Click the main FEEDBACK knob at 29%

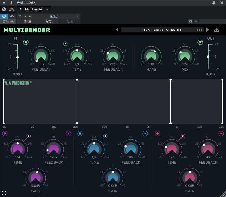(113, 56)
